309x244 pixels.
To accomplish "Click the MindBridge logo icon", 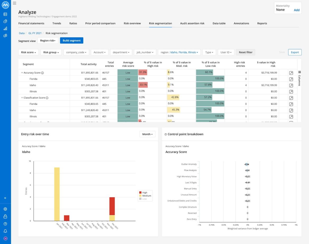I will click(x=5, y=5).
